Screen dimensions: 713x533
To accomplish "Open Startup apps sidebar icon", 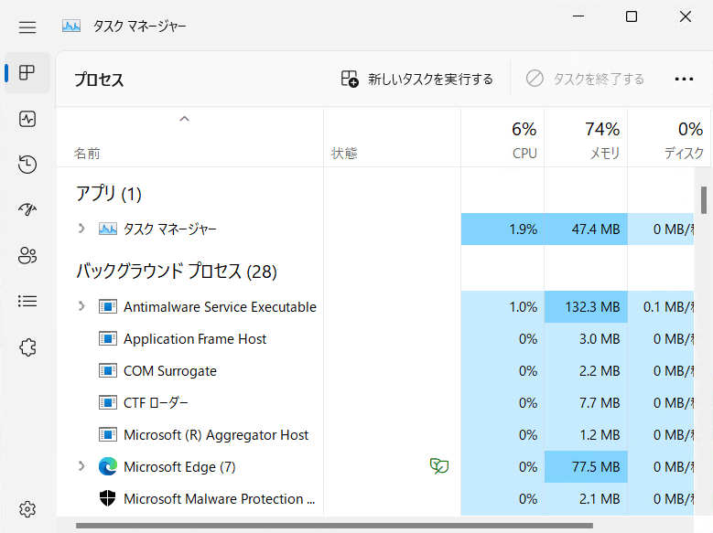I will click(x=27, y=209).
